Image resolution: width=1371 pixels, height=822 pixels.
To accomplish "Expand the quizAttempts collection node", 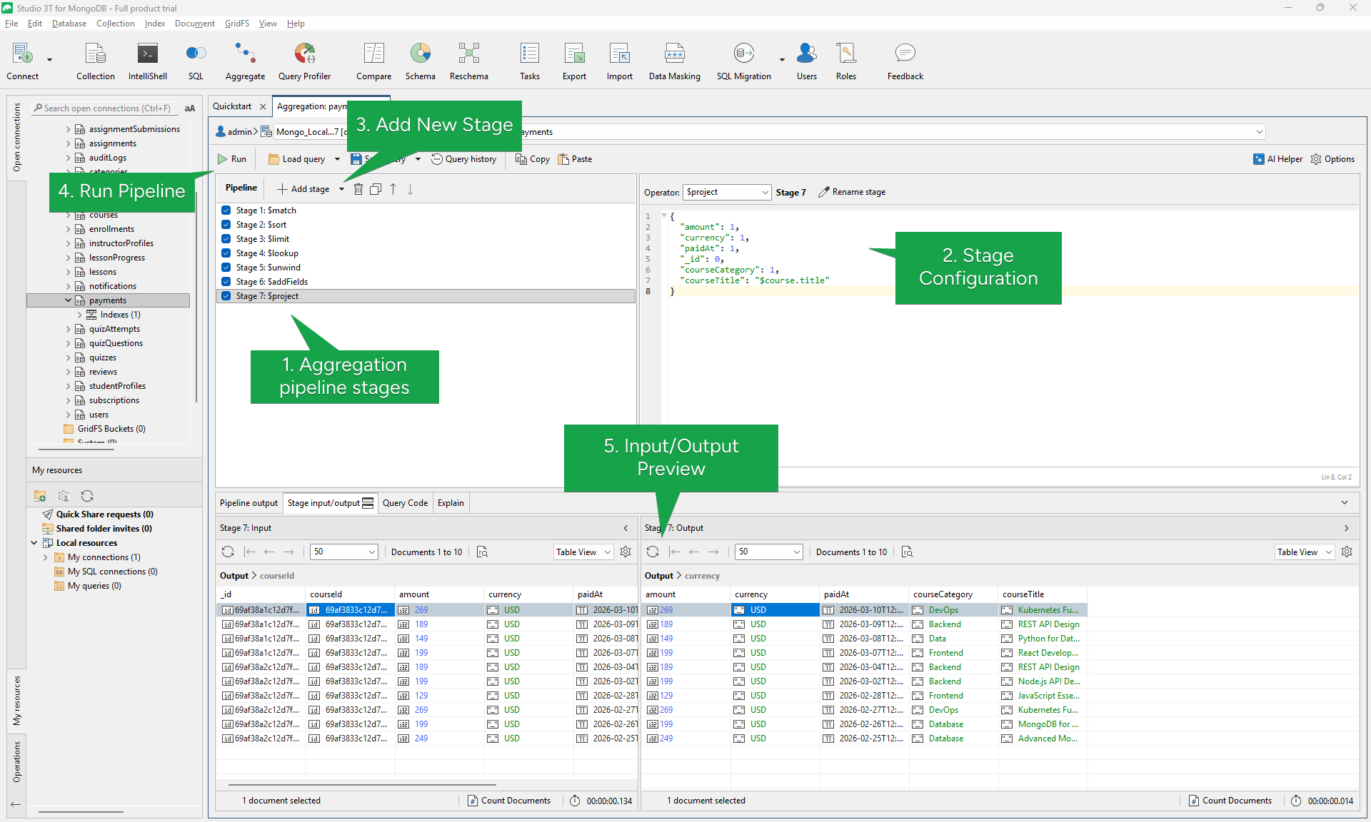I will coord(68,329).
